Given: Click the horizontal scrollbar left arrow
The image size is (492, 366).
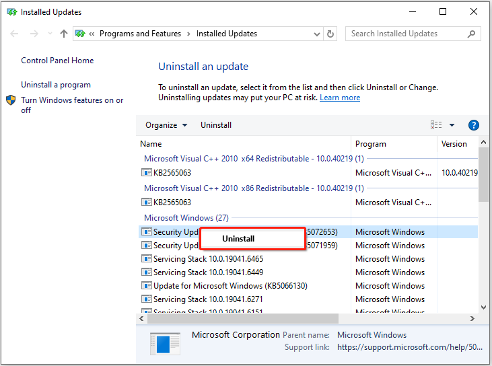Looking at the screenshot, I should point(141,319).
